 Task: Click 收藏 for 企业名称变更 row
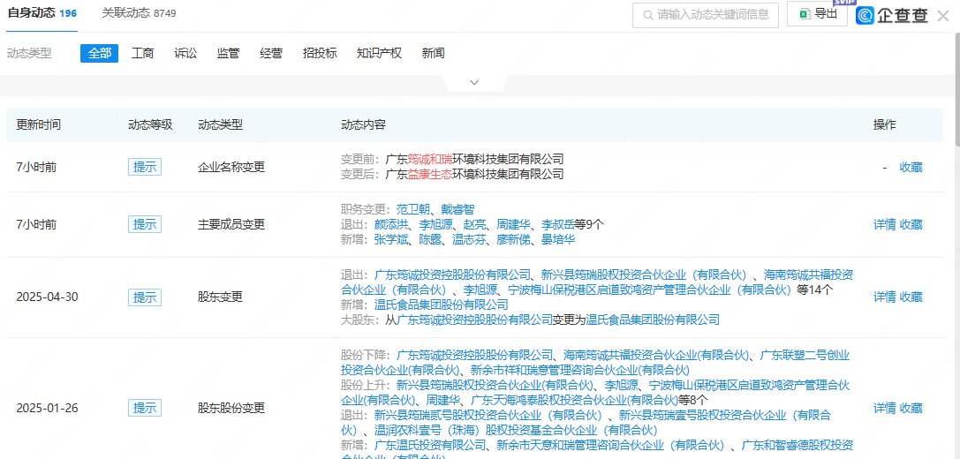(x=911, y=167)
